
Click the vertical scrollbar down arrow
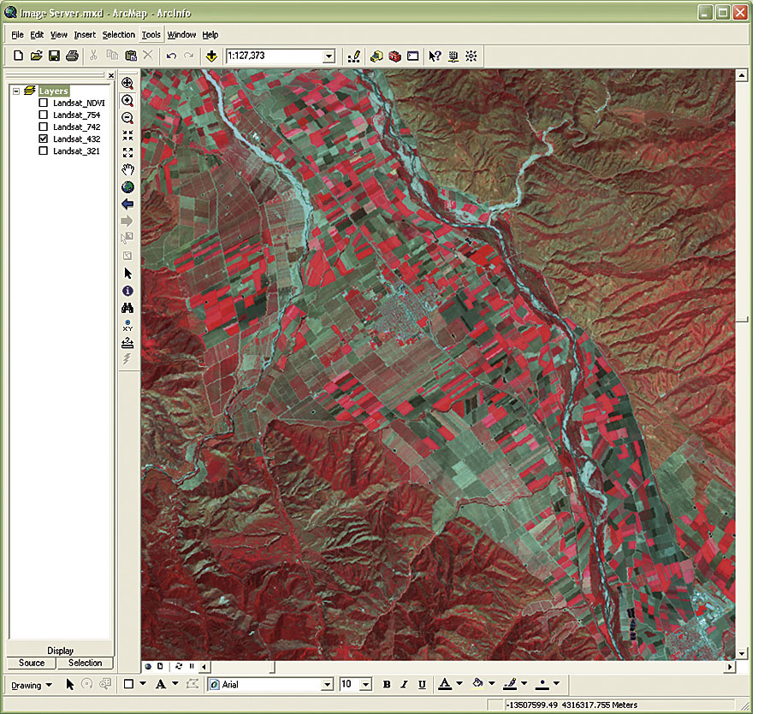(x=742, y=653)
